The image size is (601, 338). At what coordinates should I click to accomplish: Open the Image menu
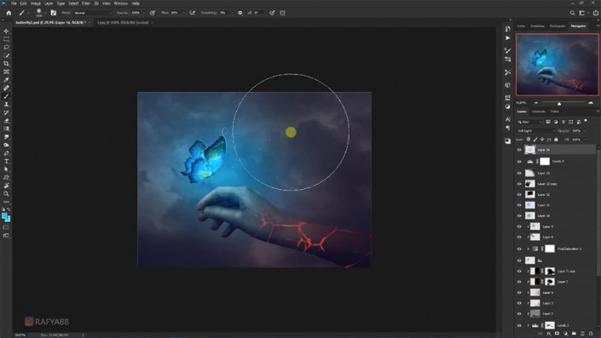pyautogui.click(x=35, y=3)
